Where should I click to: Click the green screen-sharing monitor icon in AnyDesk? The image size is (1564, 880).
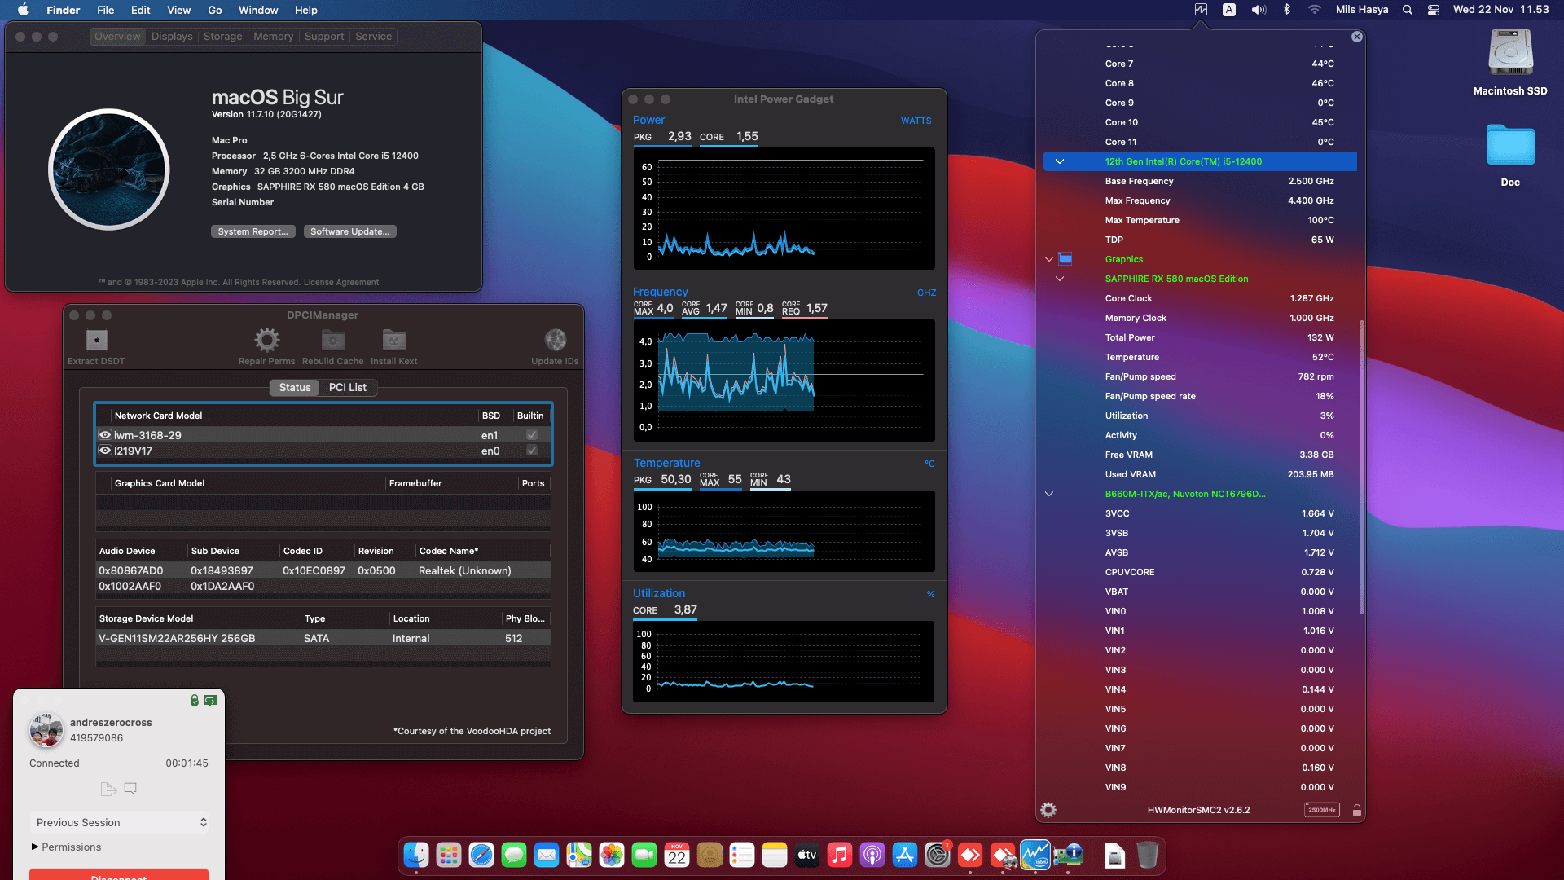click(x=210, y=701)
